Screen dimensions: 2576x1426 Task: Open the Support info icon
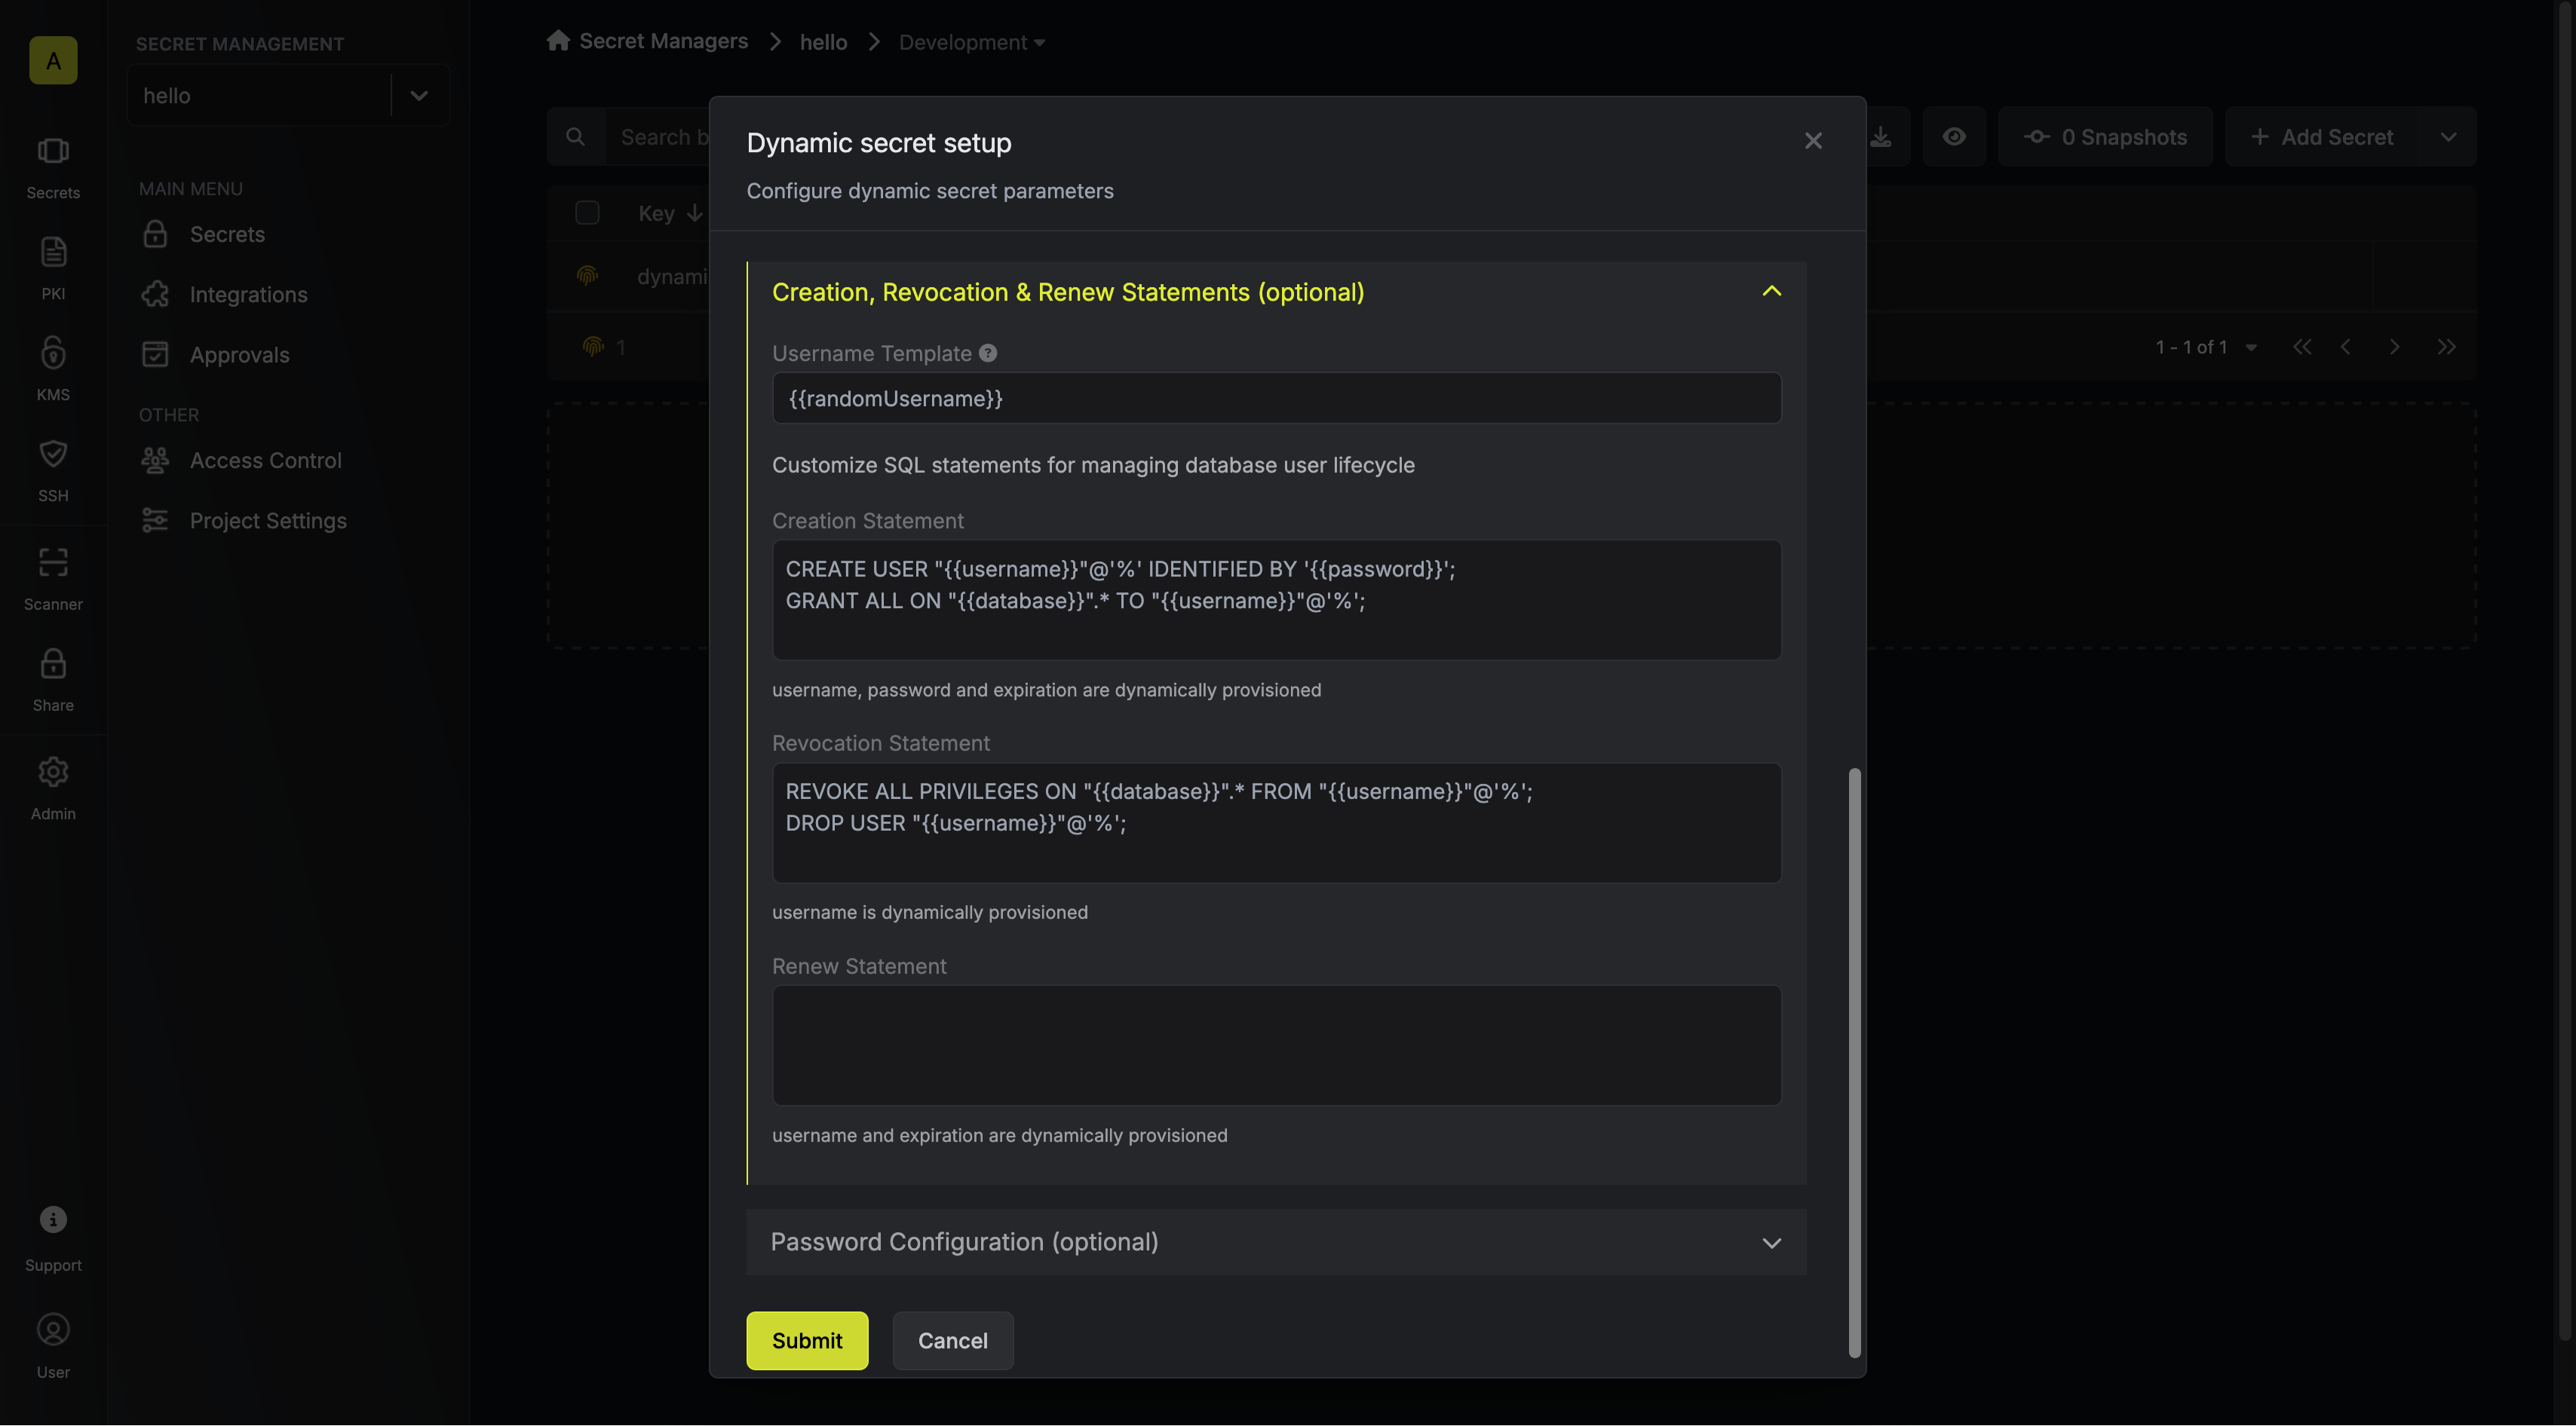[x=53, y=1219]
